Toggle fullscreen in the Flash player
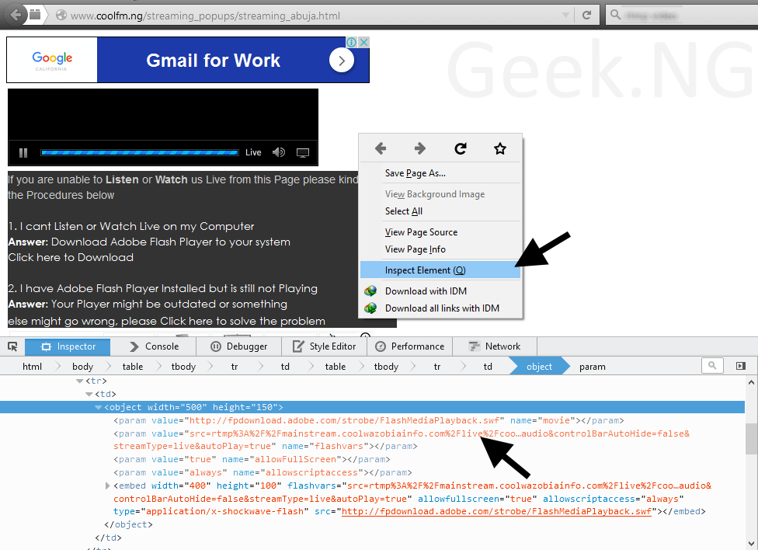This screenshot has width=758, height=550. [x=303, y=153]
